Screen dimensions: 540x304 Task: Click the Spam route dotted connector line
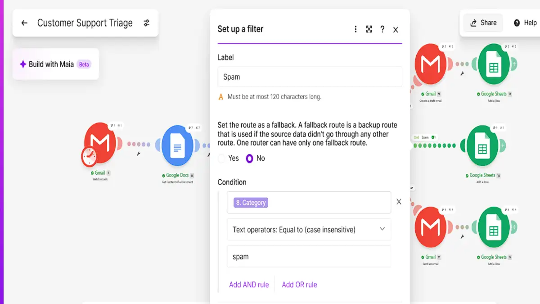(x=435, y=145)
